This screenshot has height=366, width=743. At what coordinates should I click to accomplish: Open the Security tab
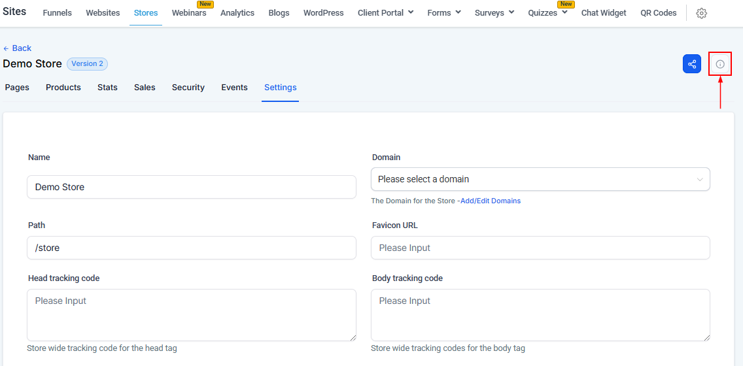(188, 88)
